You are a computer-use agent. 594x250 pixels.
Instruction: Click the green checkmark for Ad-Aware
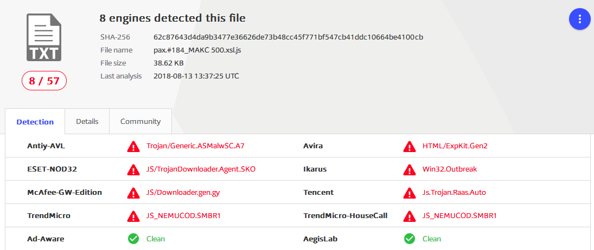pyautogui.click(x=133, y=239)
